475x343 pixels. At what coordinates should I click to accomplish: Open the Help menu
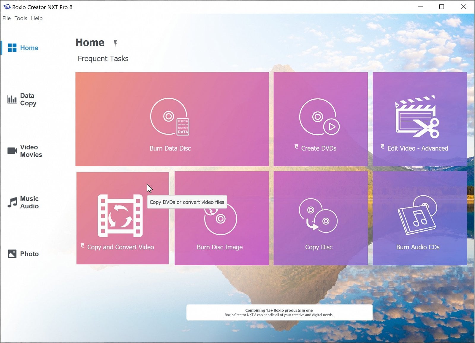coord(37,18)
